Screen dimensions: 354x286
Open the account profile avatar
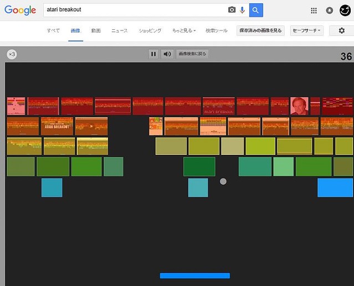pos(345,10)
